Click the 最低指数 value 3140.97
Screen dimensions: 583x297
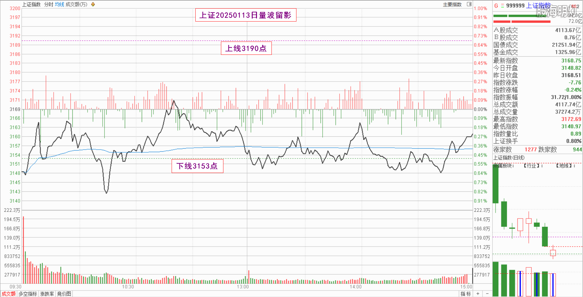(571, 126)
